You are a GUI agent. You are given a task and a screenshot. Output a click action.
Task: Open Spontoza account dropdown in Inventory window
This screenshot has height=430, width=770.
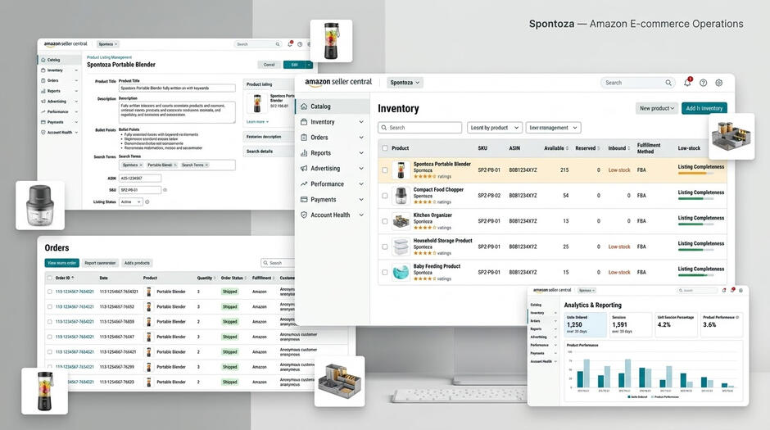click(x=405, y=83)
